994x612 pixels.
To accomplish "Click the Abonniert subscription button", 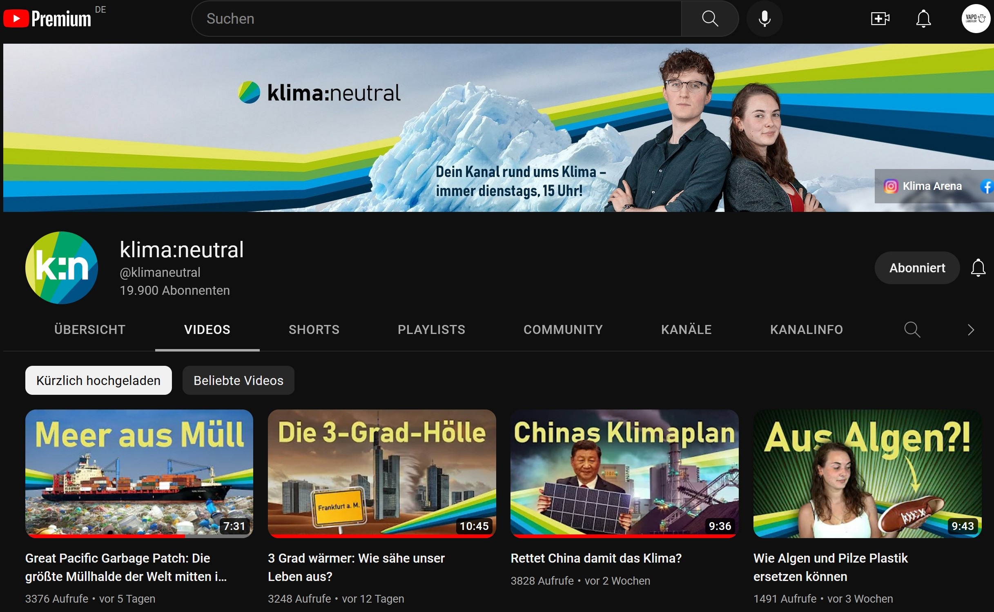I will coord(917,268).
